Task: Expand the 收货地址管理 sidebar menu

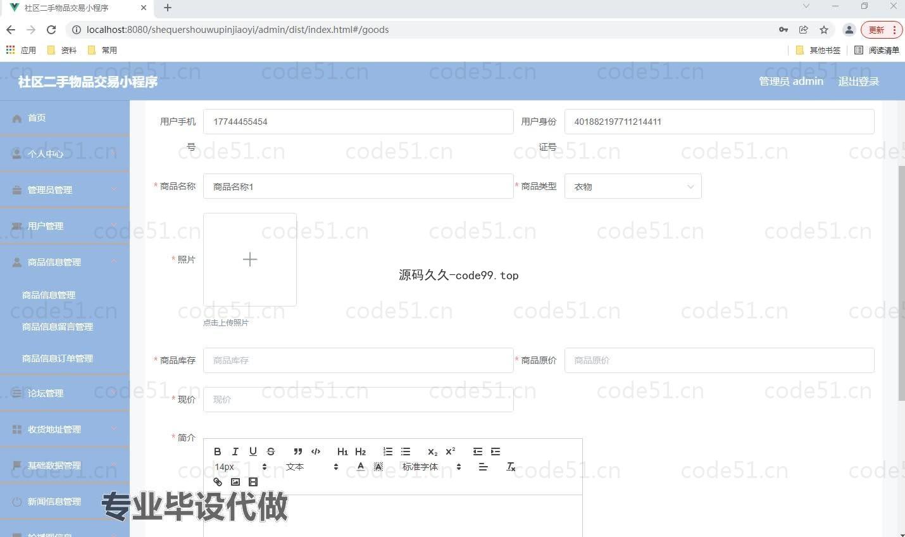Action: pos(65,429)
